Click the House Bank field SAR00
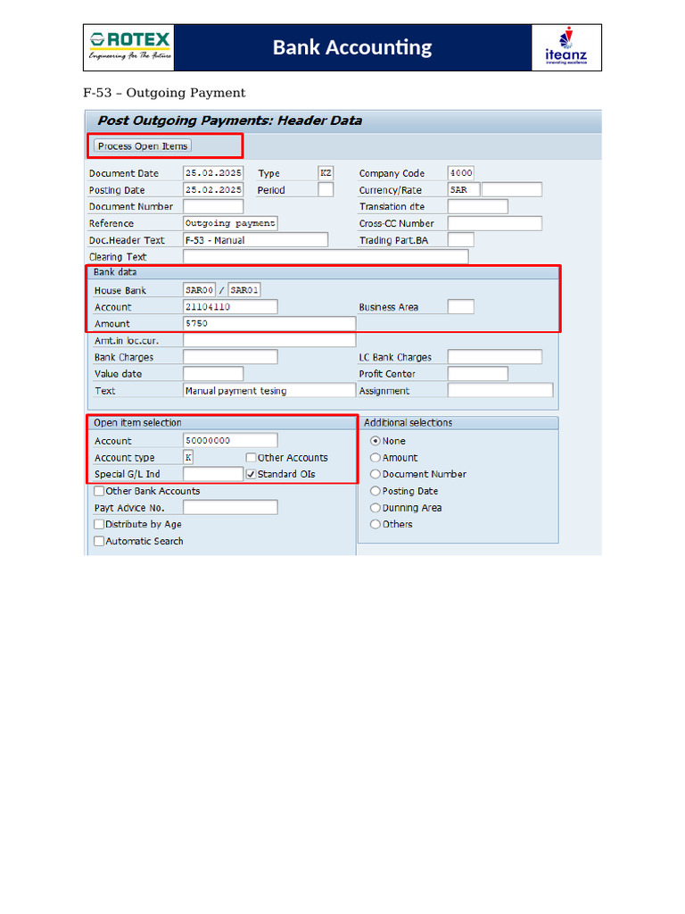 [x=199, y=290]
